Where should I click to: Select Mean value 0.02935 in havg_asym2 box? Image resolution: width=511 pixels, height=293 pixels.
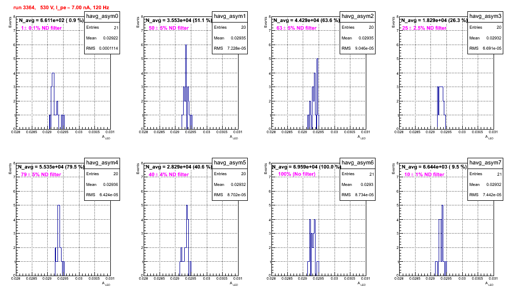pos(366,38)
